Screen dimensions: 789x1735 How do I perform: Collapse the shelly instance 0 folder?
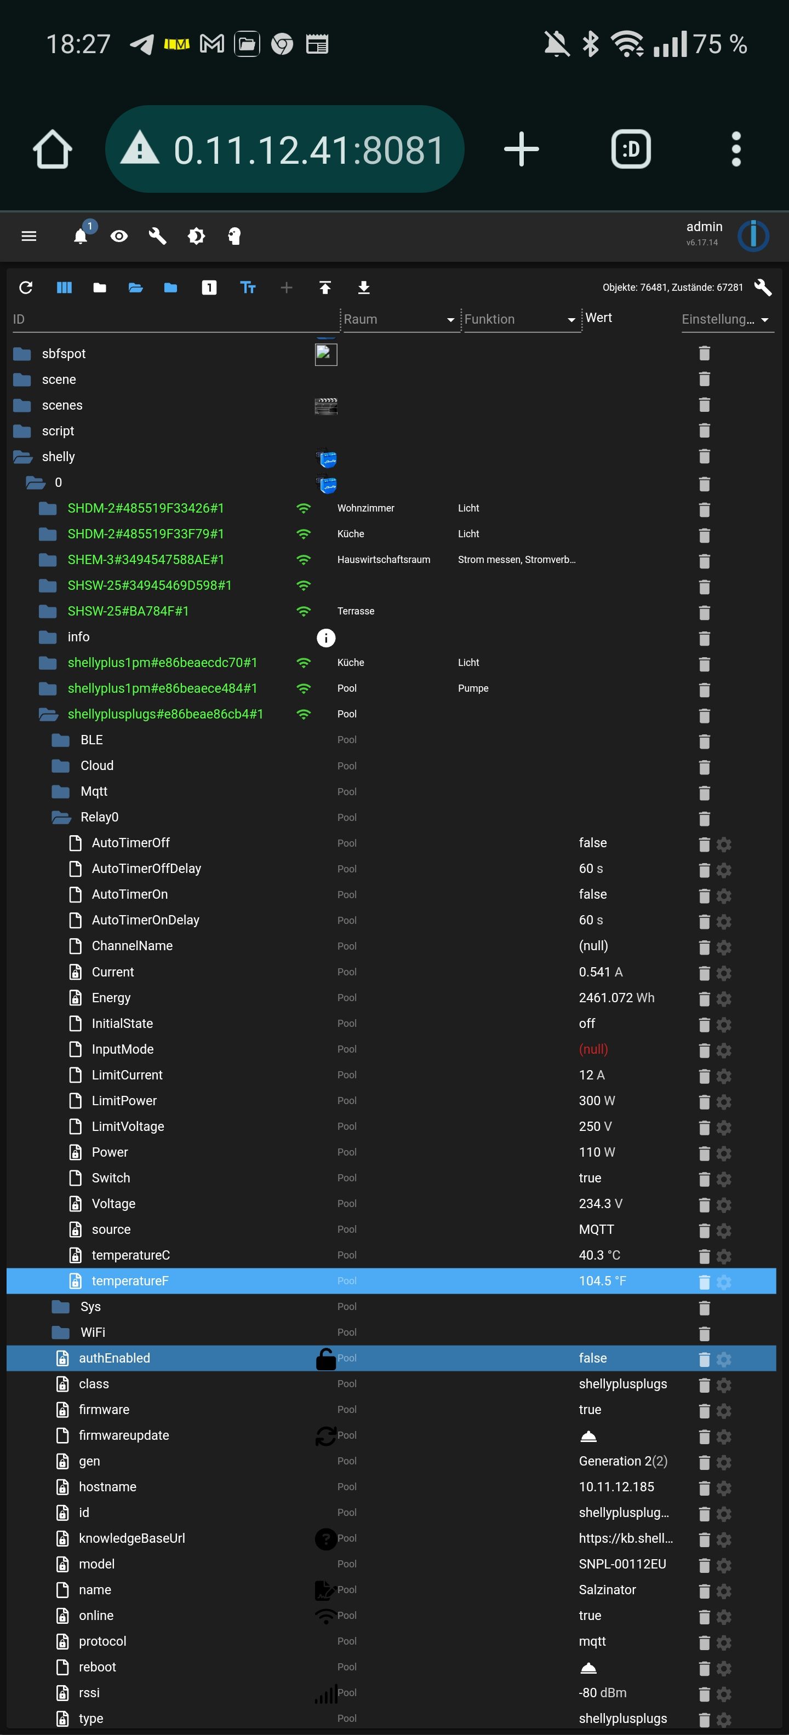click(35, 482)
